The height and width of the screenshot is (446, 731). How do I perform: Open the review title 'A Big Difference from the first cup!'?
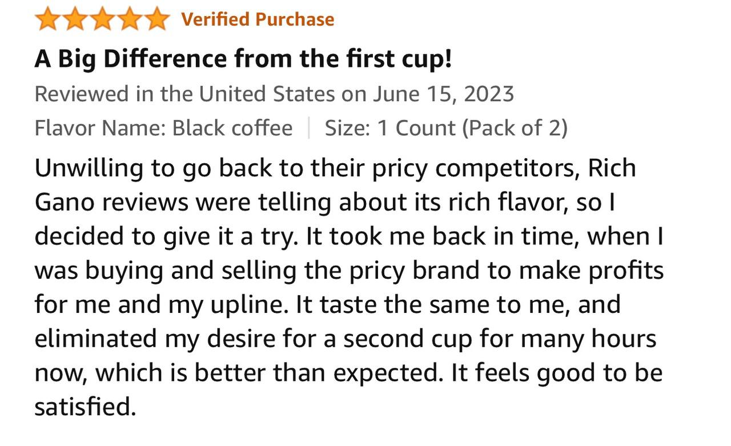[243, 59]
